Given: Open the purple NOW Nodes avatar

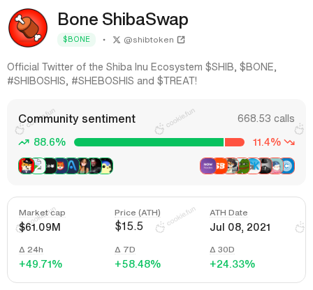Looking at the screenshot, I should click(x=208, y=166).
